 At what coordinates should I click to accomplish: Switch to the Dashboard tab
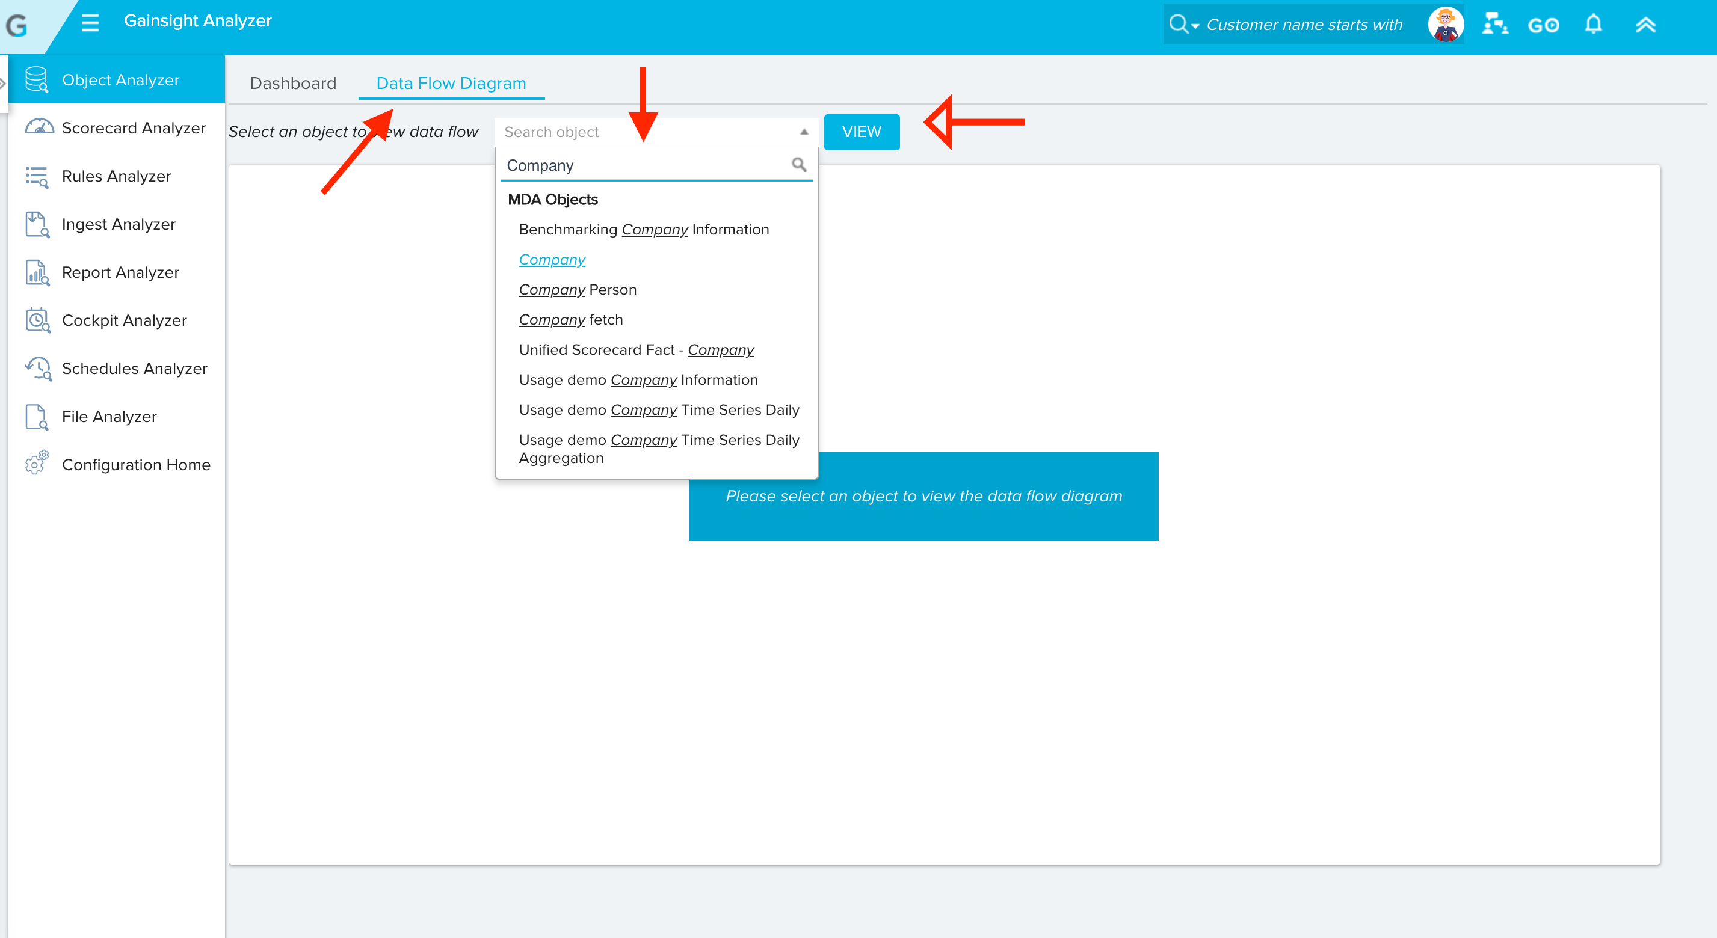click(x=293, y=83)
